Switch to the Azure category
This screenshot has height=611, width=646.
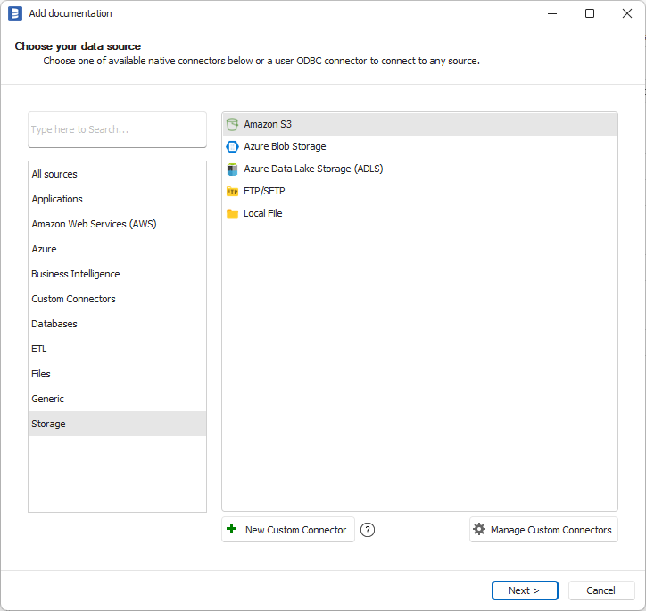[x=117, y=249]
